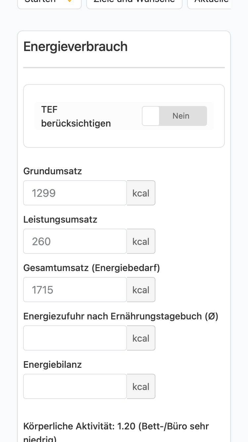
Task: Click the kcal unit beside Leistungsumsatz
Action: point(141,241)
